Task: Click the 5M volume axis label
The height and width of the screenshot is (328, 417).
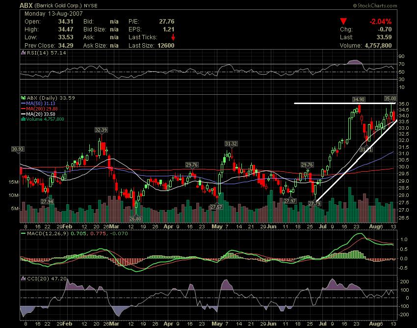Action: [x=15, y=208]
